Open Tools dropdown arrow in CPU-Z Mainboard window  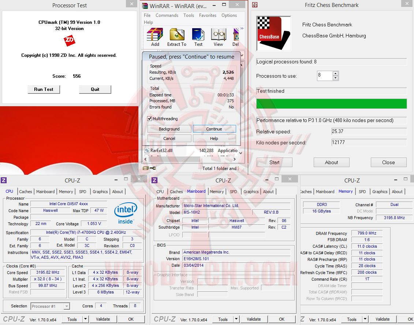point(236,319)
